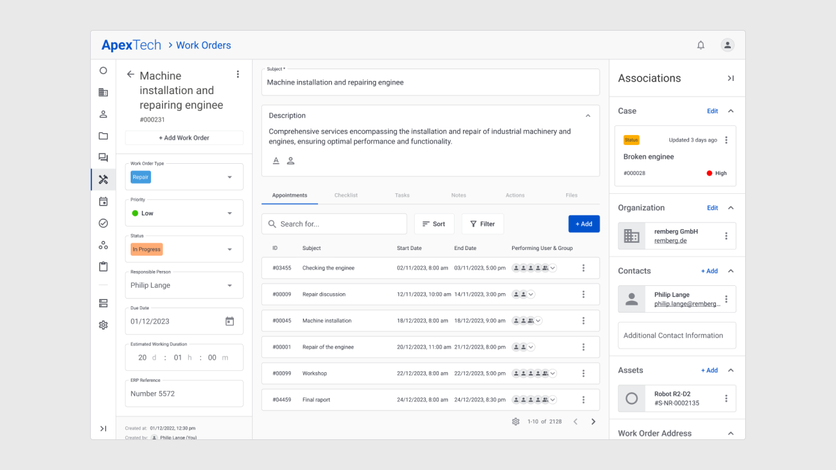Go to next page of appointments
Viewport: 836px width, 470px height.
click(x=593, y=422)
